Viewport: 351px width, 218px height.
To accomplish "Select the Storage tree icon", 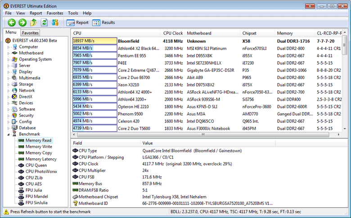I will [x=14, y=84].
